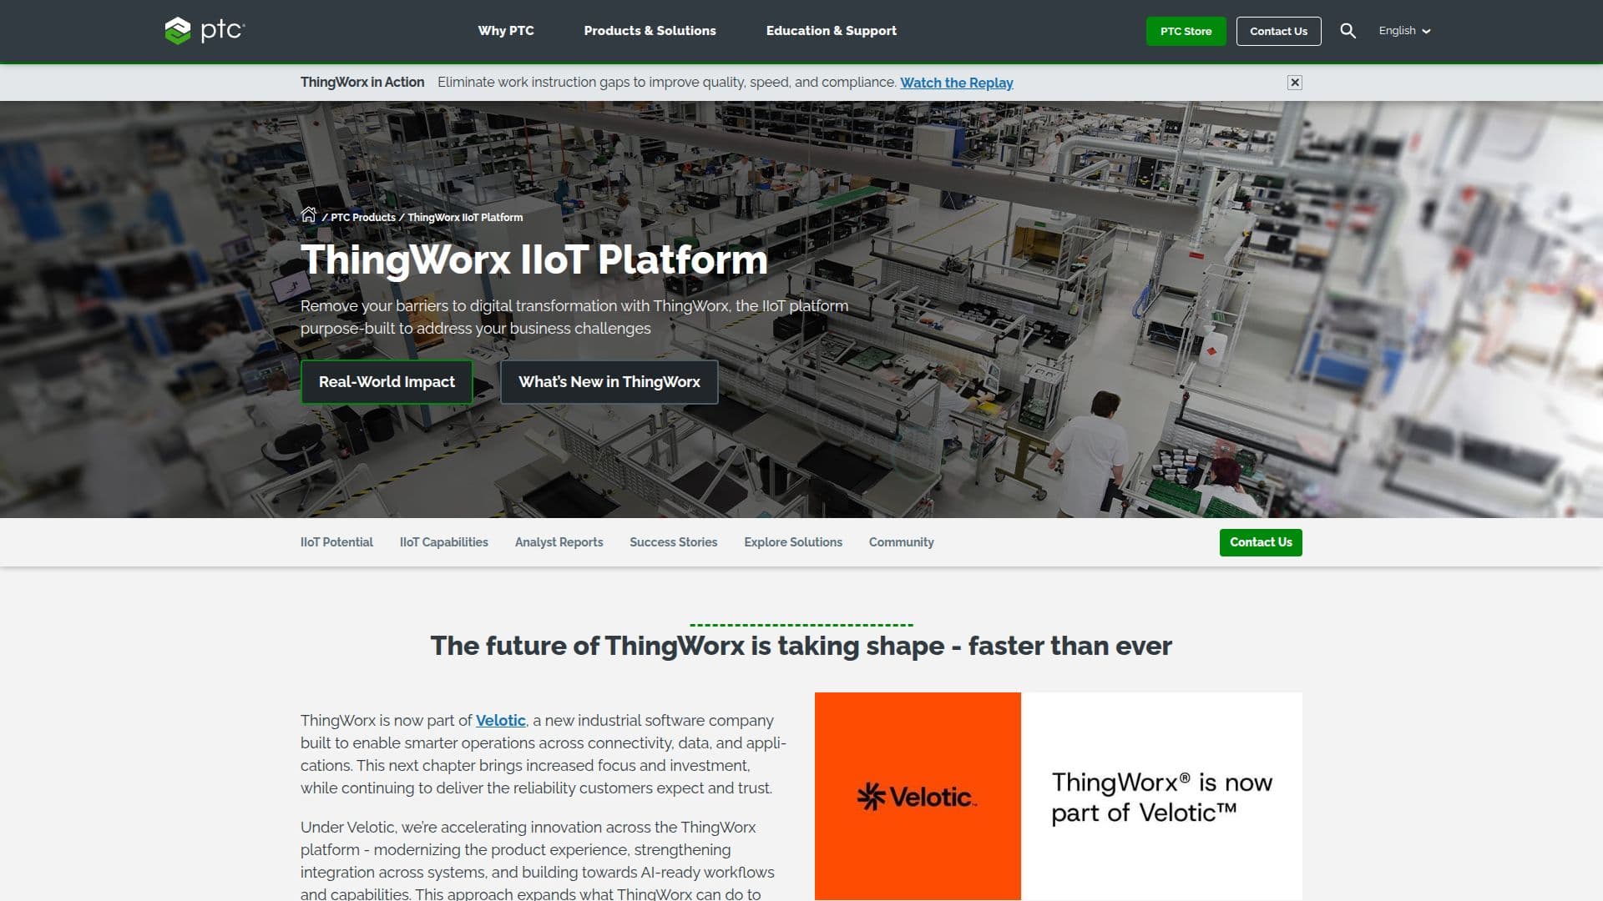Click the ThingWorx IIoT Platform breadcrumb
The height and width of the screenshot is (901, 1603).
465,217
